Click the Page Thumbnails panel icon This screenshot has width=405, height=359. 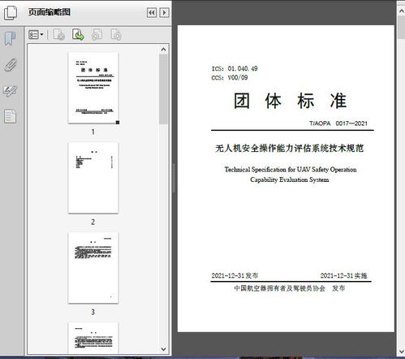11,13
